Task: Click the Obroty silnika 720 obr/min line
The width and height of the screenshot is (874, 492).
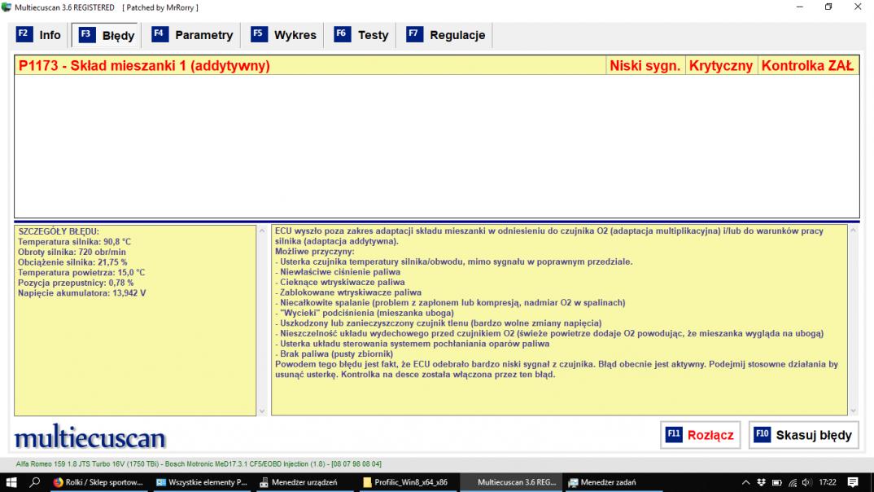Action: coord(72,253)
